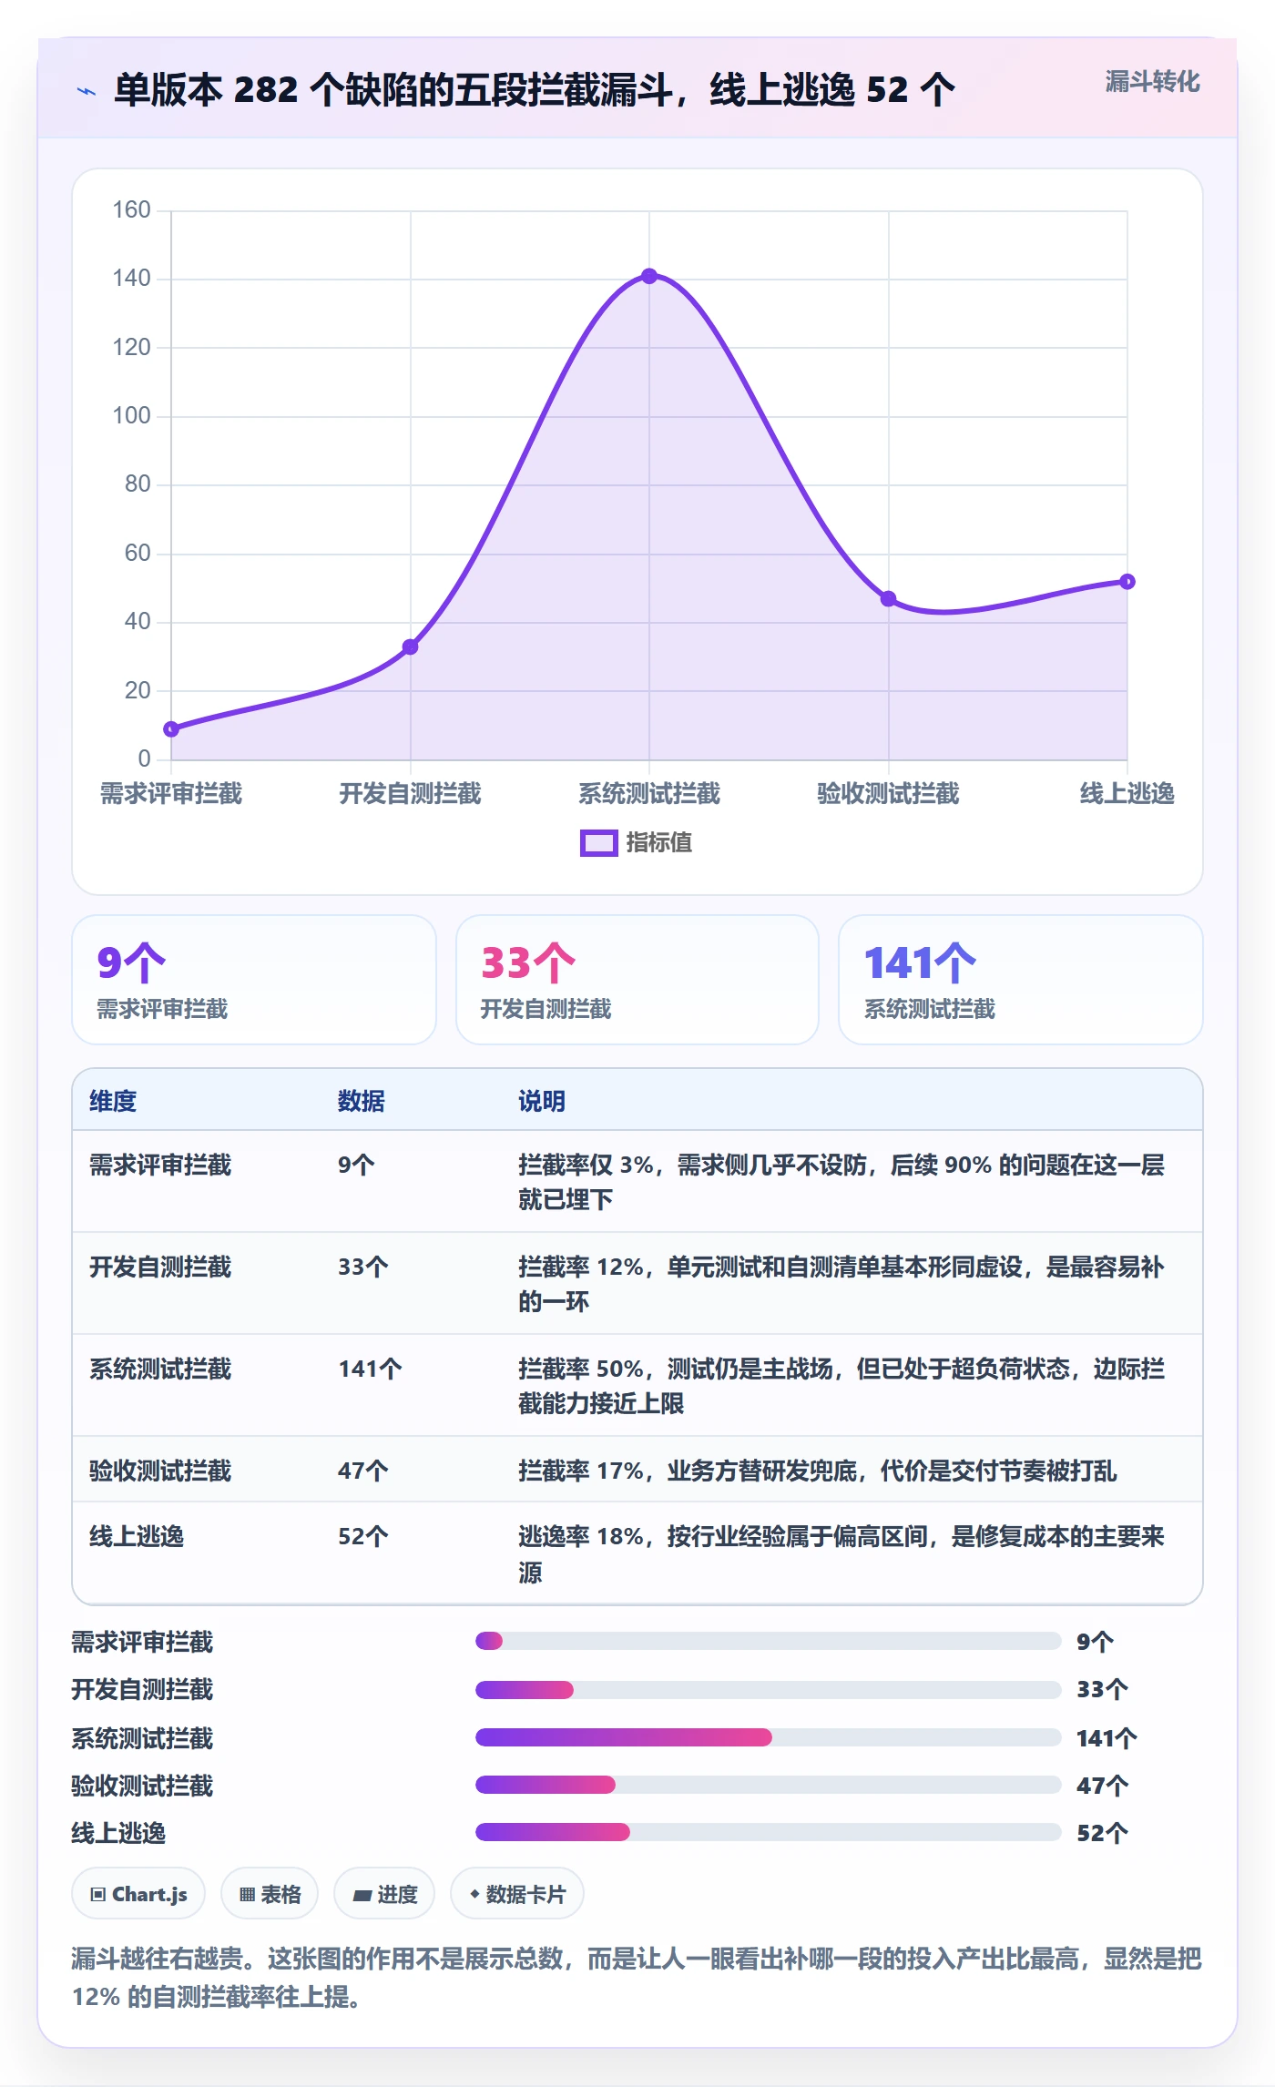Click the x-axis label 系统测试拦截
The height and width of the screenshot is (2087, 1275).
[x=649, y=794]
